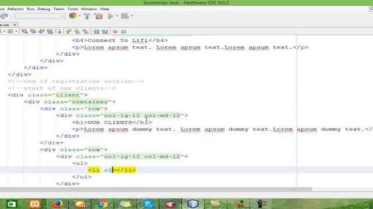
Task: Click the opening ul tag line
Action: pos(80,163)
